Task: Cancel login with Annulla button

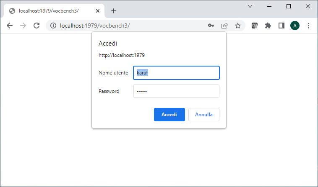Action: coord(204,115)
